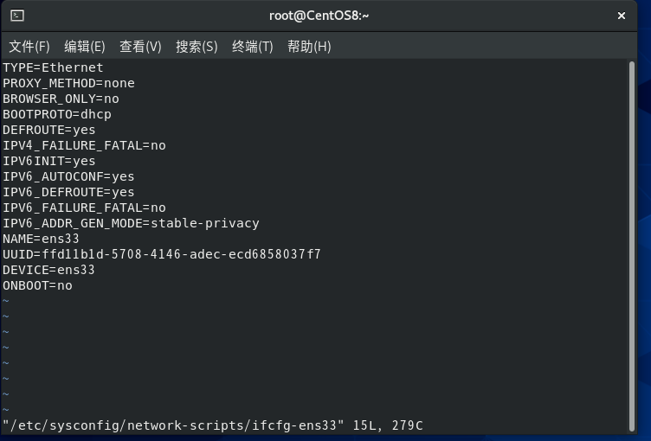
Task: Open the 编辑(E) menu
Action: click(x=85, y=47)
